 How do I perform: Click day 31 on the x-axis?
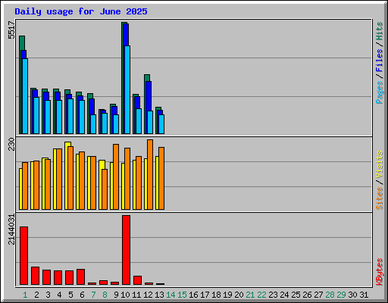364,295
